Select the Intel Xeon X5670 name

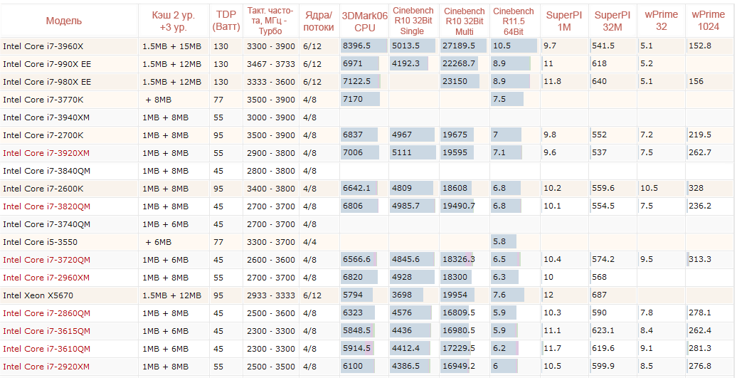coord(38,295)
